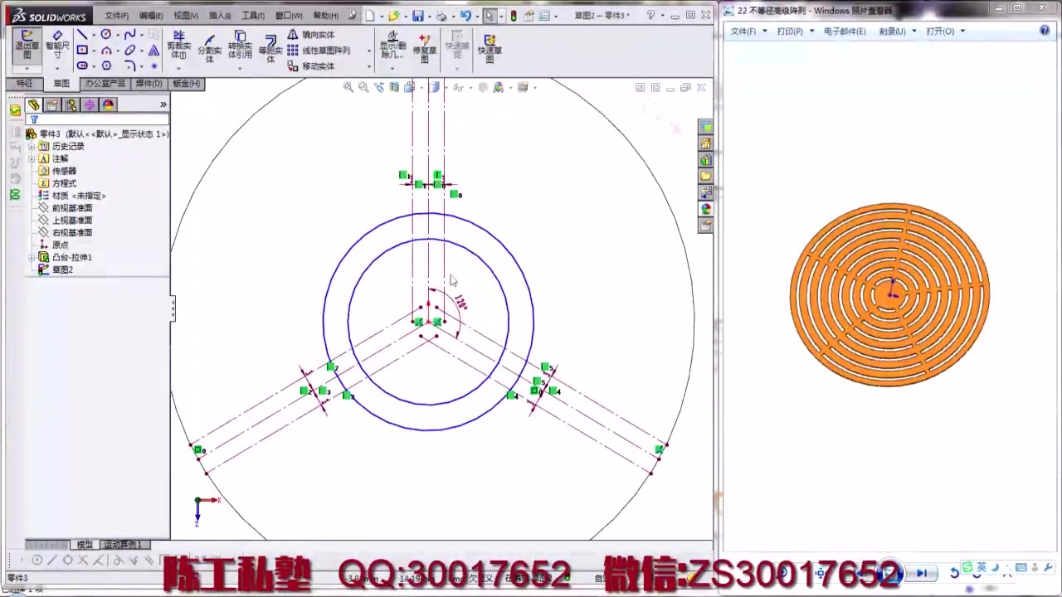The image size is (1062, 597).
Task: Open dropdown arrow under 退出草图
Action: pos(27,68)
